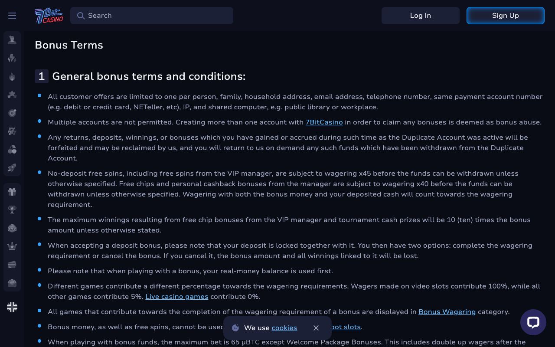Dismiss the cookies notice
Viewport: 555px width, 347px height.
click(x=316, y=328)
